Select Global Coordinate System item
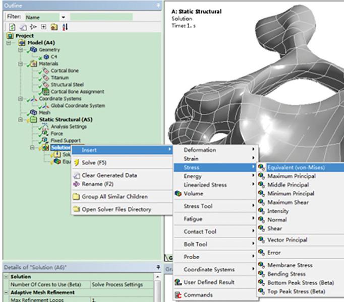 pyautogui.click(x=78, y=106)
